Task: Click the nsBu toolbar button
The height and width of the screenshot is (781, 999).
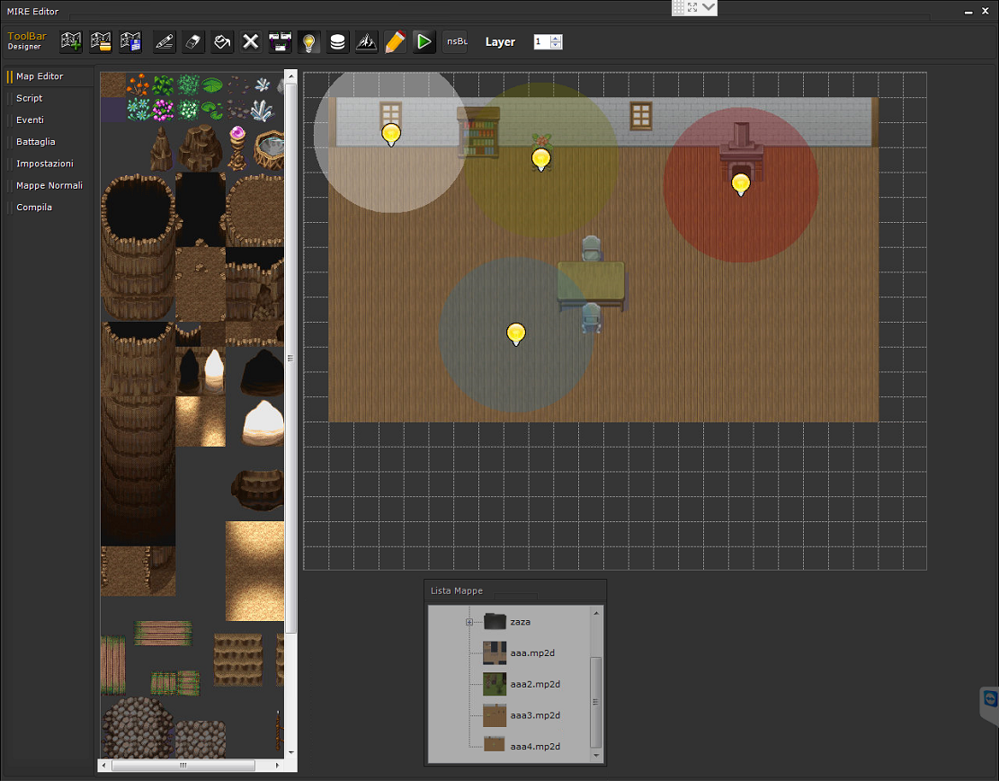Action: 455,41
